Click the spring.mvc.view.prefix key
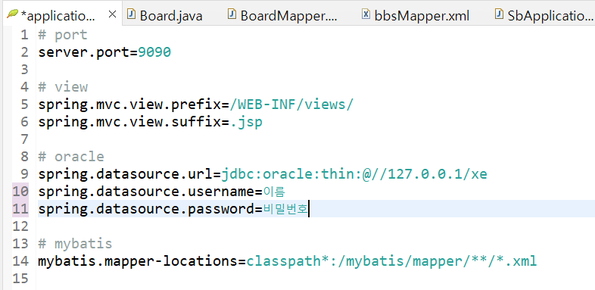Viewport: 595px width, 290px height. pyautogui.click(x=129, y=104)
